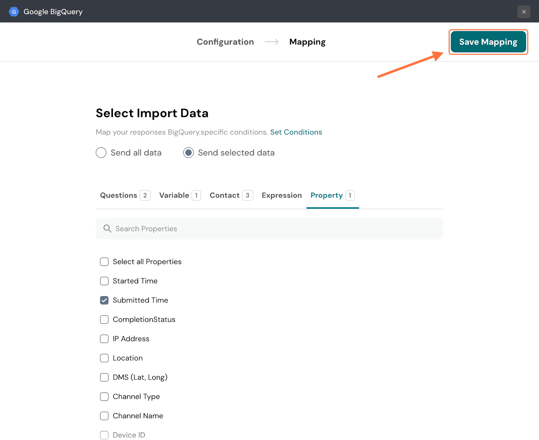This screenshot has width=539, height=440.
Task: Tick the Channel Type checkbox
Action: (x=104, y=397)
